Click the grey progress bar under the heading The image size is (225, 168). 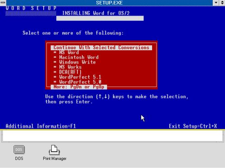click(100, 18)
